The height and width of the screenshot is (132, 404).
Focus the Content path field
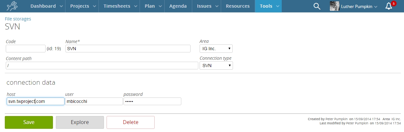102,66
